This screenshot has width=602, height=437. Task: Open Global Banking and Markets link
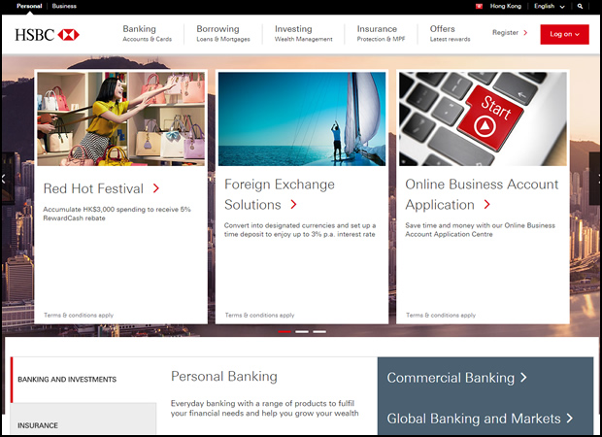coord(474,419)
